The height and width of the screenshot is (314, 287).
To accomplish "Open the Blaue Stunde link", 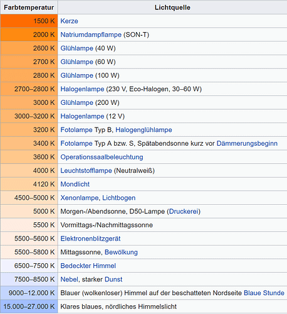I will (264, 293).
